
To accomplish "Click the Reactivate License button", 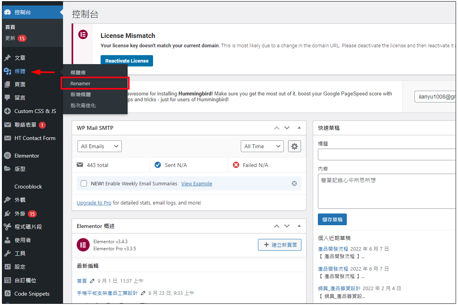I will 127,61.
